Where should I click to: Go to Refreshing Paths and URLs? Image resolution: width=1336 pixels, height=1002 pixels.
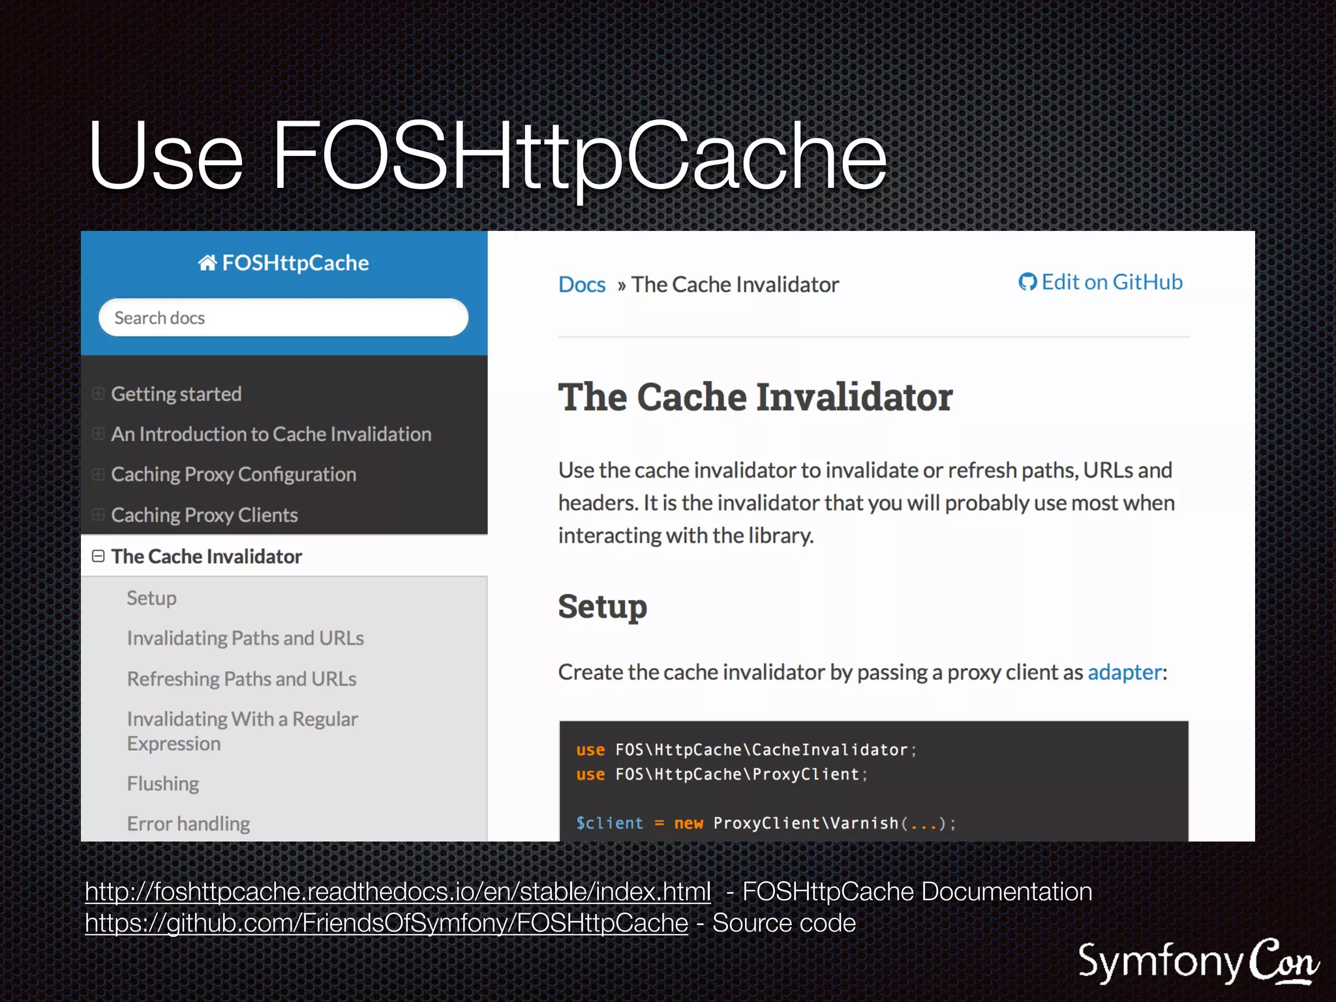click(241, 679)
